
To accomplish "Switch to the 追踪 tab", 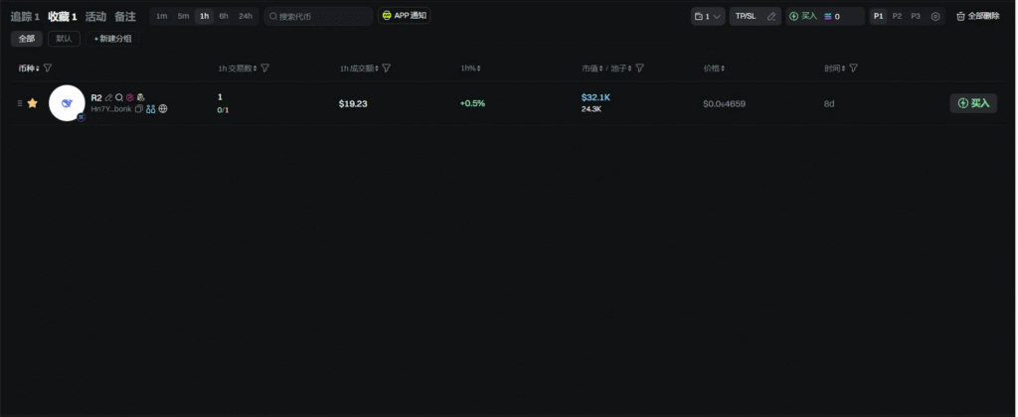I will pos(24,17).
